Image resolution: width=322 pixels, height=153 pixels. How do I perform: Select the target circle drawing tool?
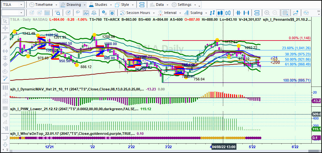coord(5,114)
